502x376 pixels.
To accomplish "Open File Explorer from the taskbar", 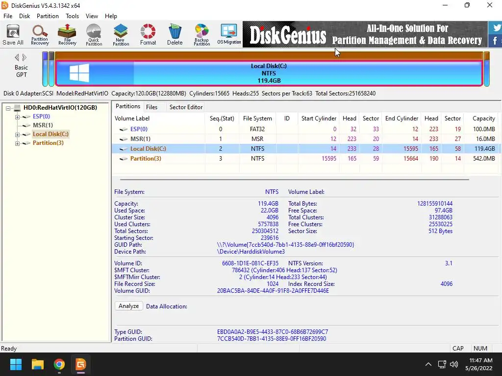I will click(x=37, y=364).
